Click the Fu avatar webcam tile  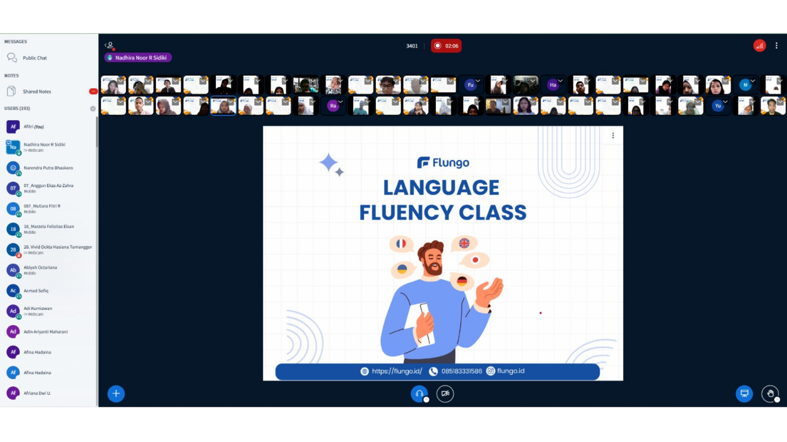(471, 85)
